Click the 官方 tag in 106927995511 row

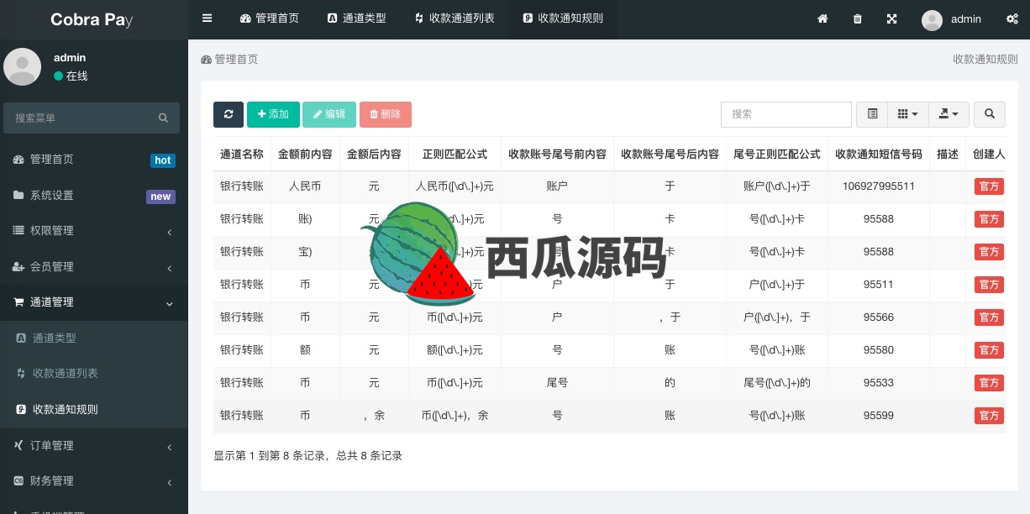(x=989, y=186)
